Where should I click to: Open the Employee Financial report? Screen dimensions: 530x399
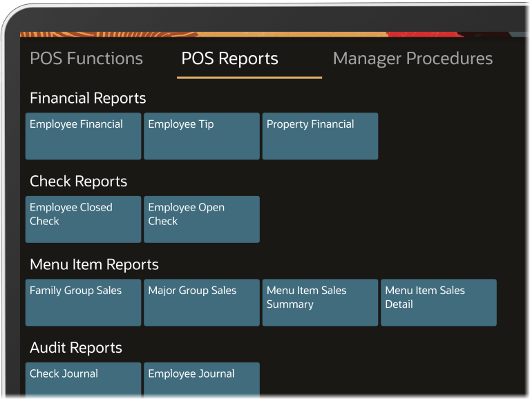pos(83,136)
